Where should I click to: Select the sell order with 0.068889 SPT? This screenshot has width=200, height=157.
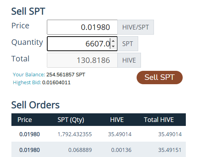(98, 150)
